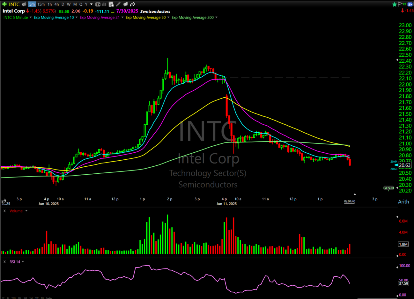Click the 20.63 current price tag

pyautogui.click(x=405, y=165)
